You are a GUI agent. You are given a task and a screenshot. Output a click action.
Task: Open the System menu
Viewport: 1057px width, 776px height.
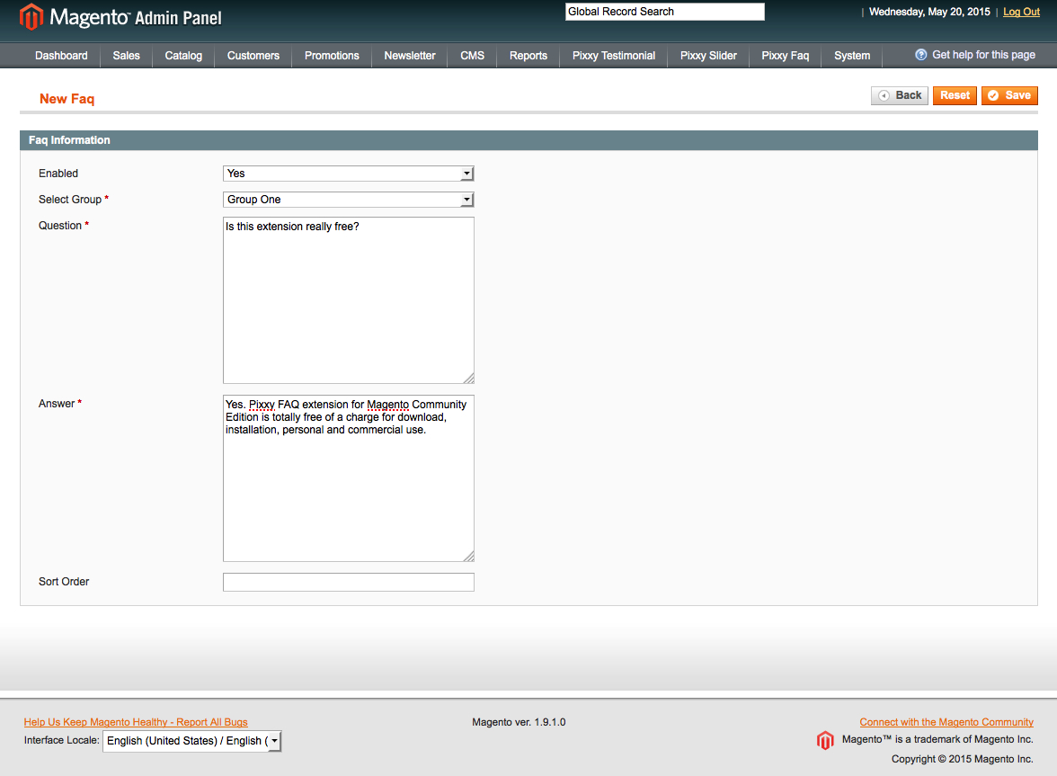[x=852, y=55]
